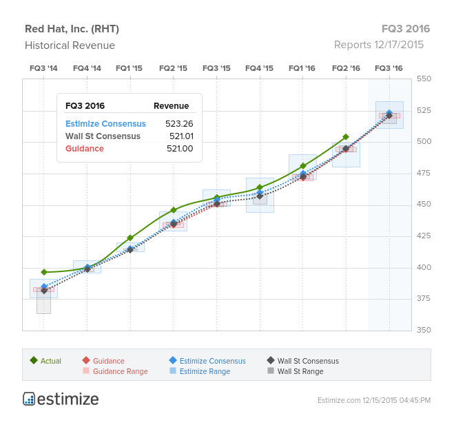Click the Estimize Consensus legend label
465x427 pixels.
point(213,361)
